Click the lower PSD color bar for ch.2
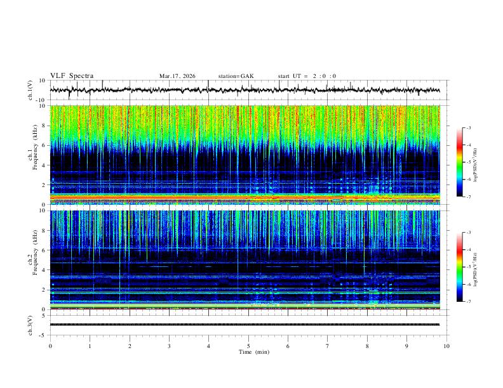 [459, 267]
